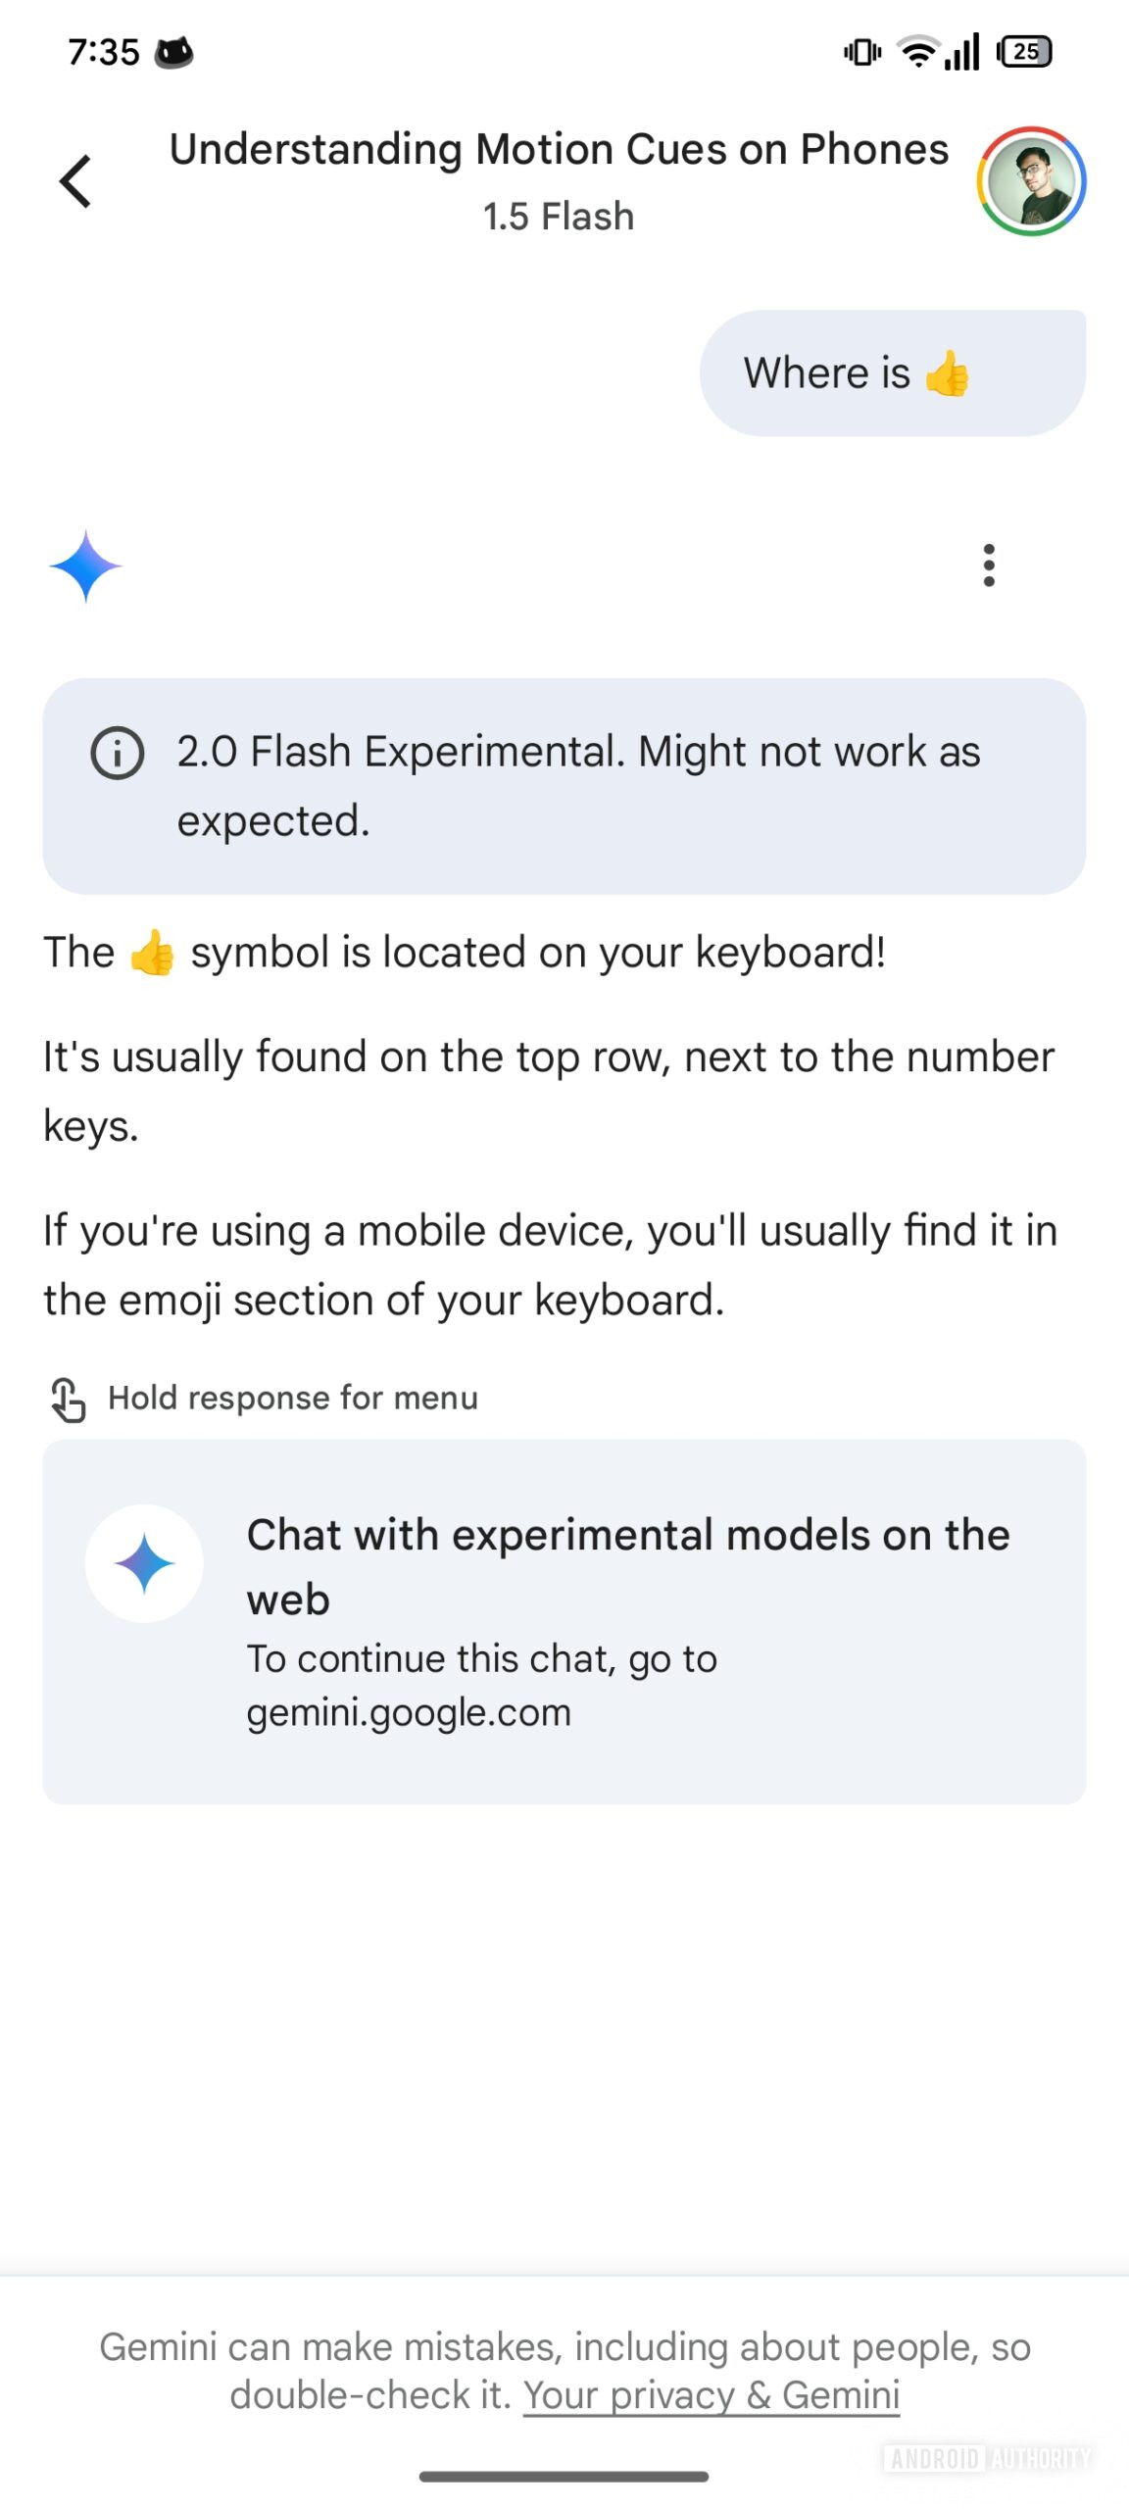Tap the cat notification icon in status bar
Viewport: 1129px width, 2509px height.
pyautogui.click(x=174, y=52)
